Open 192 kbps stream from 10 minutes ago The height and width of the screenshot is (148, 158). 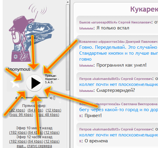point(18,133)
